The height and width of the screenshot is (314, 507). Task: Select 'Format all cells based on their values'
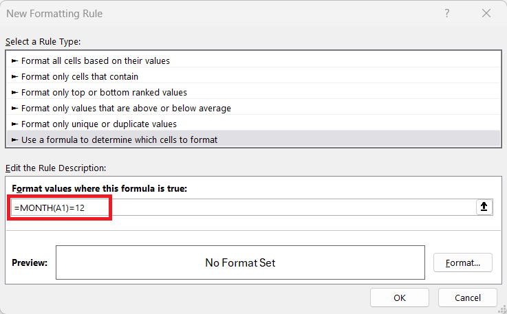tap(253, 60)
